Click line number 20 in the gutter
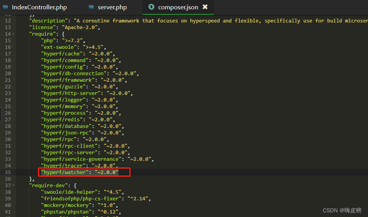The width and height of the screenshot is (368, 217). 8,74
